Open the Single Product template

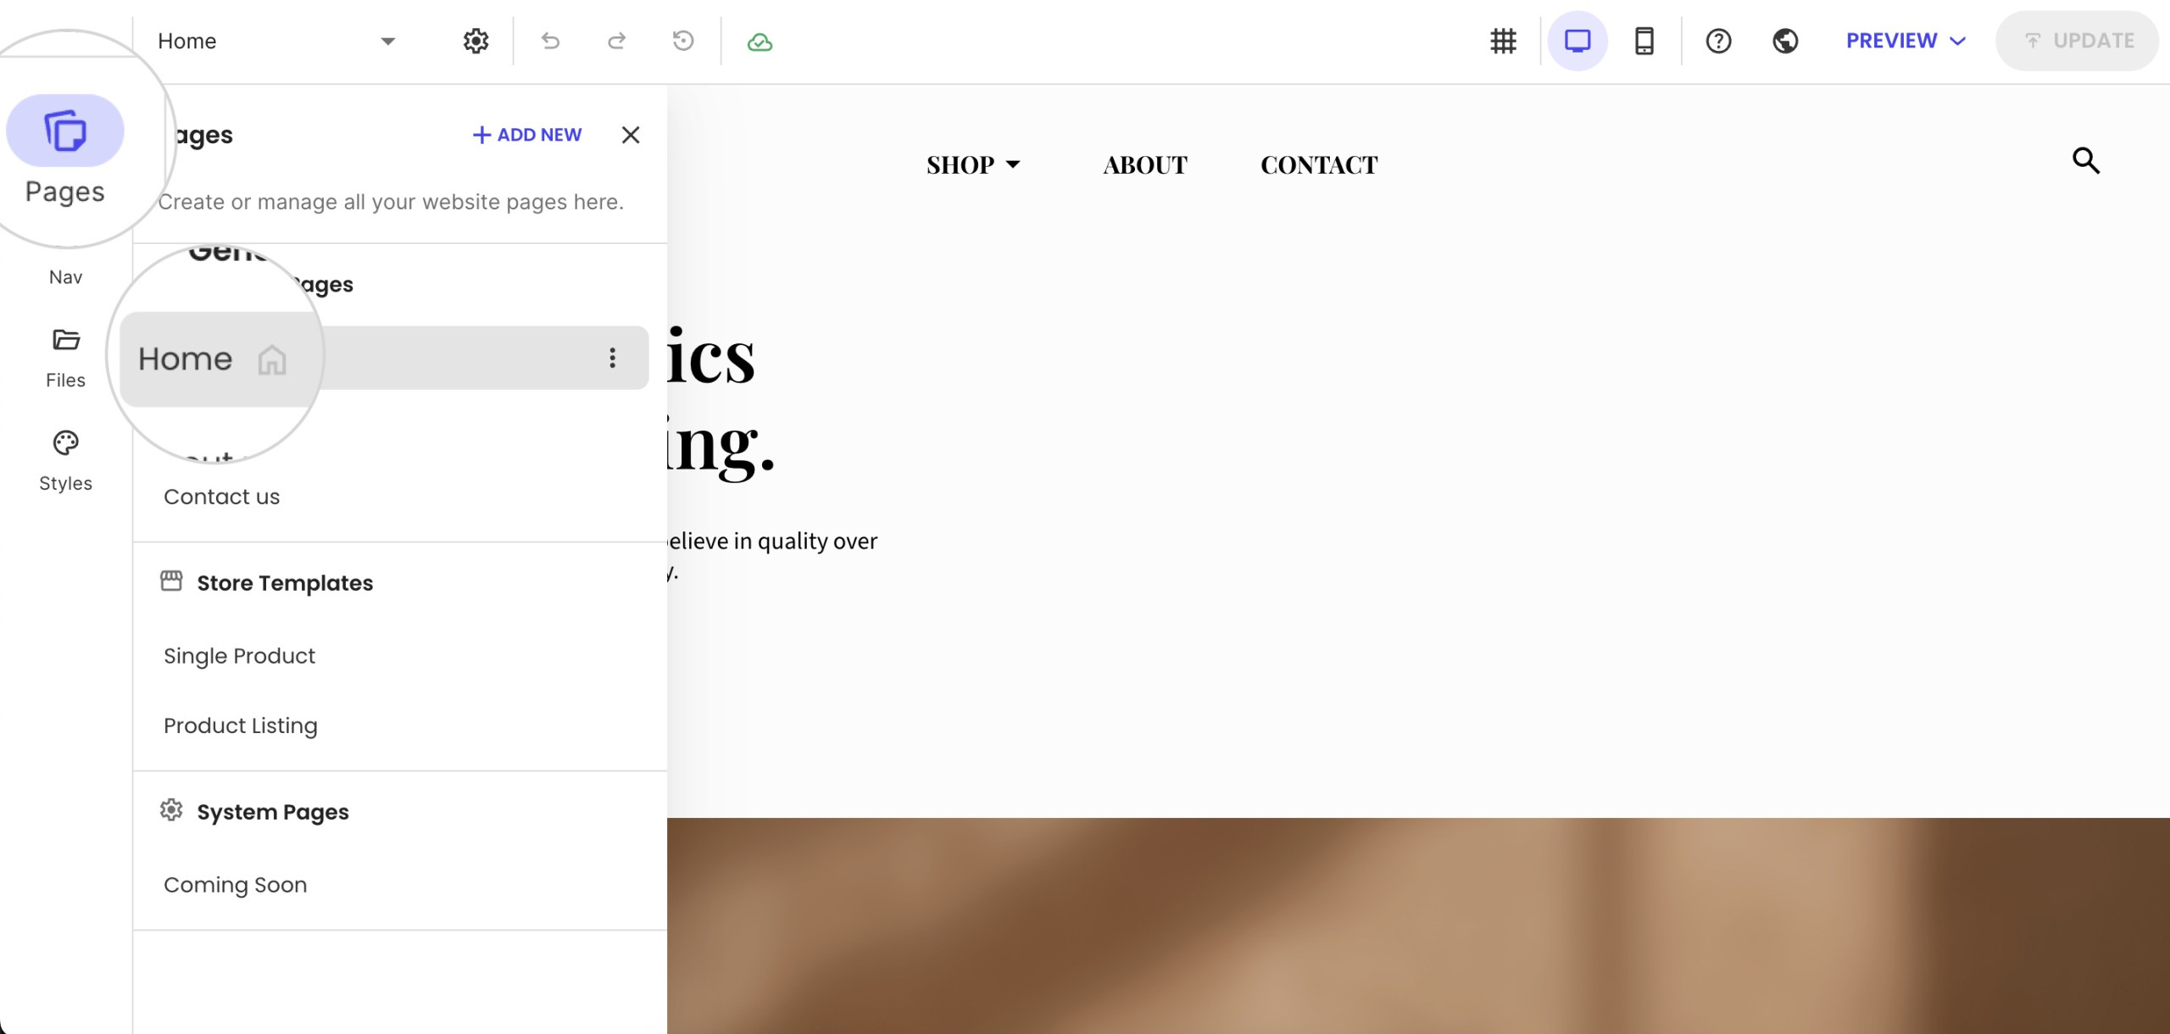click(x=239, y=656)
